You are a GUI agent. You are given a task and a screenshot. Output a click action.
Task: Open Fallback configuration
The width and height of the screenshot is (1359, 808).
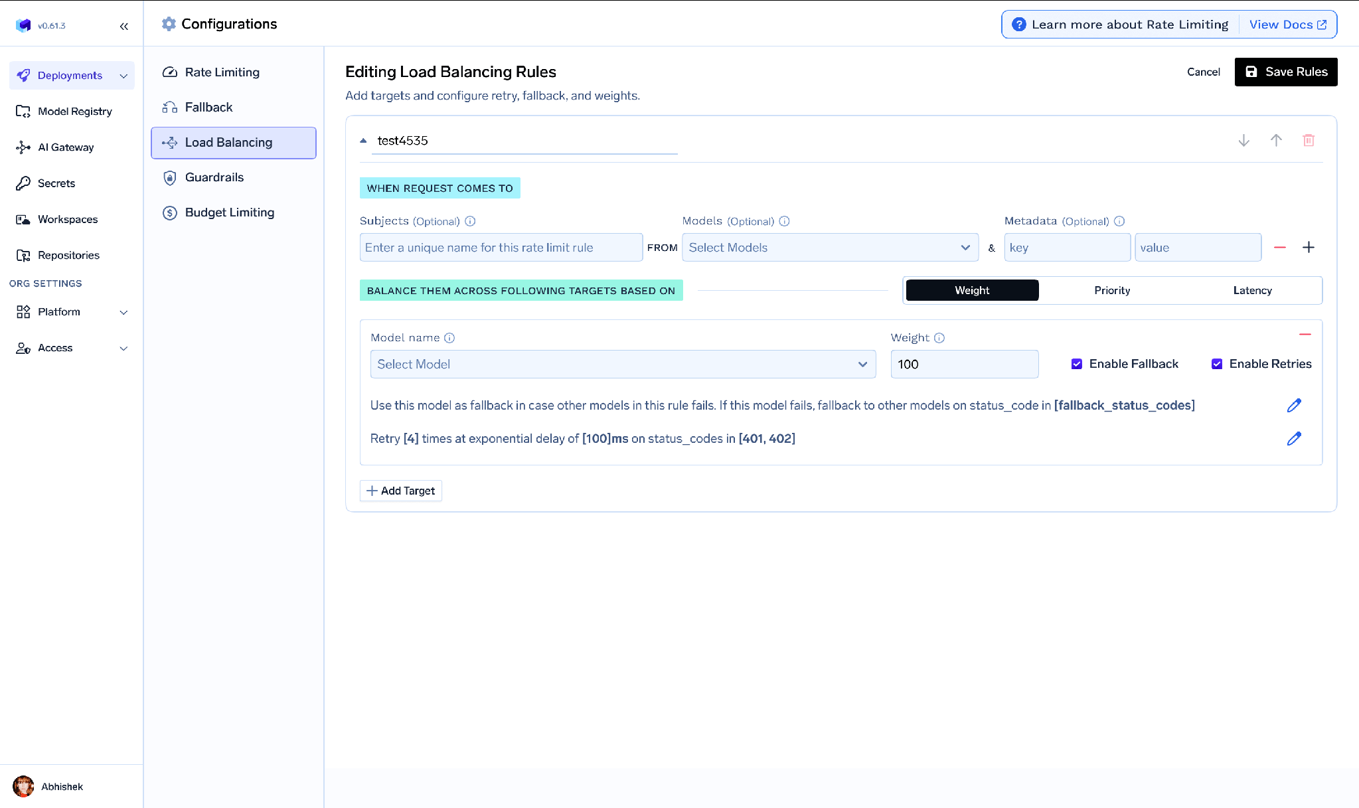tap(234, 107)
